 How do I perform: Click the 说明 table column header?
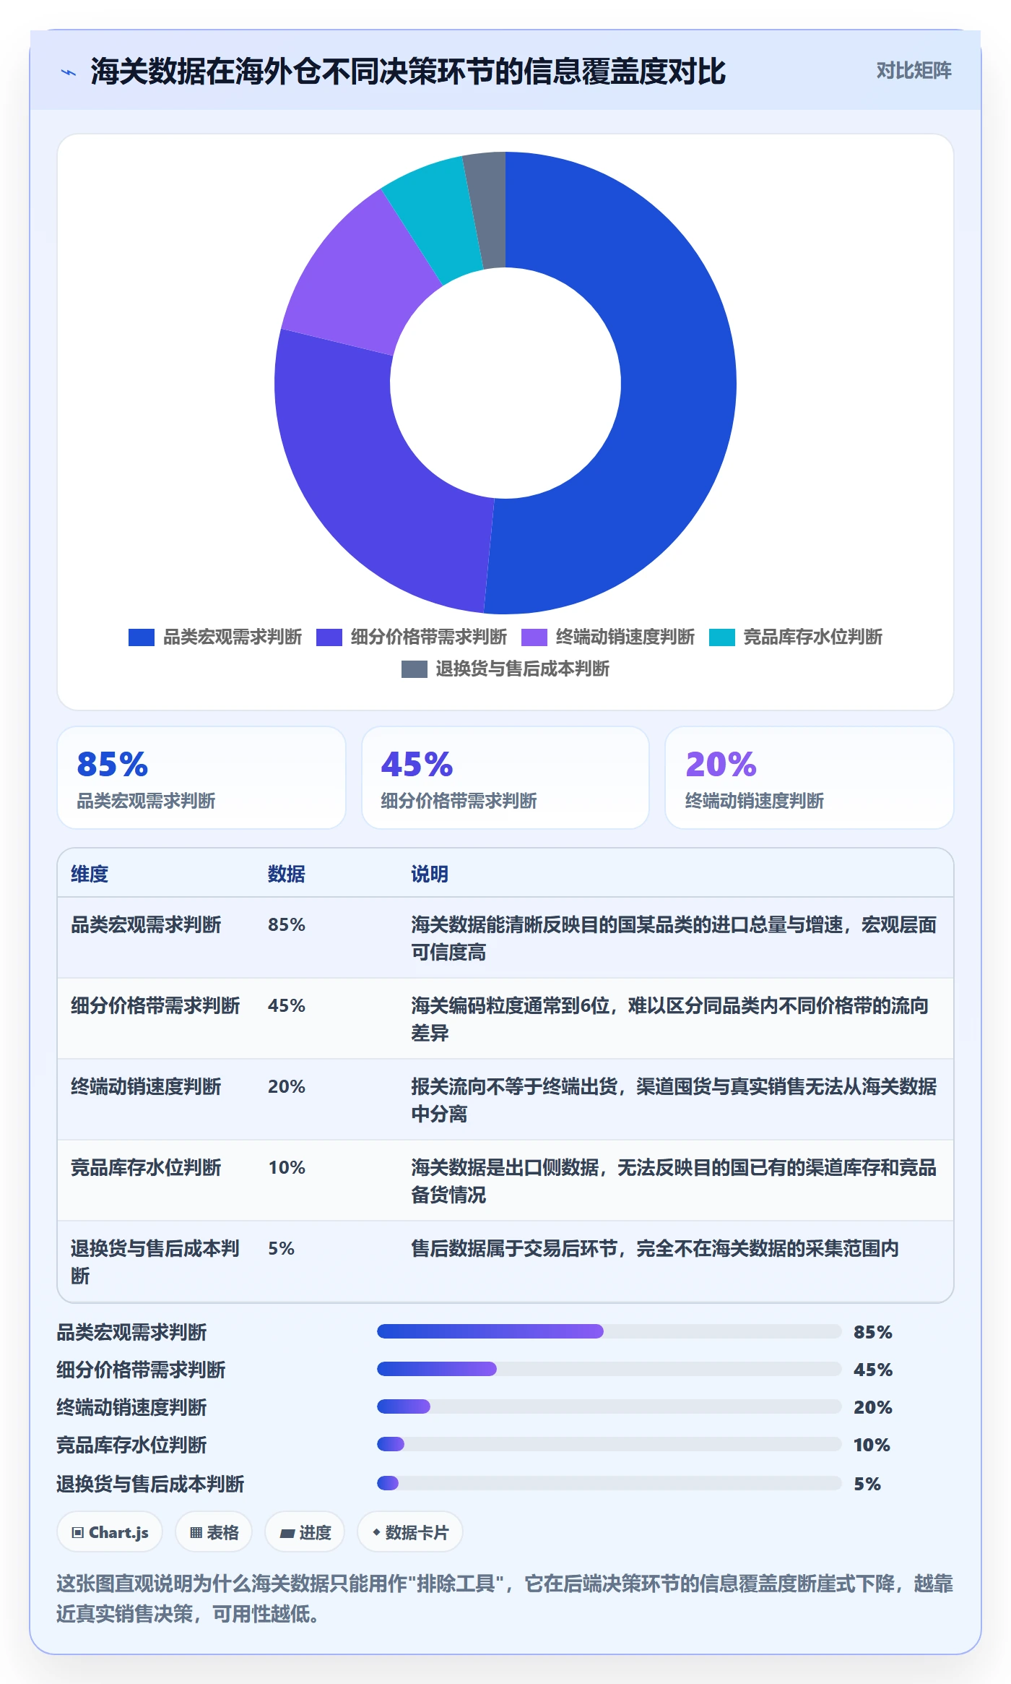430,874
